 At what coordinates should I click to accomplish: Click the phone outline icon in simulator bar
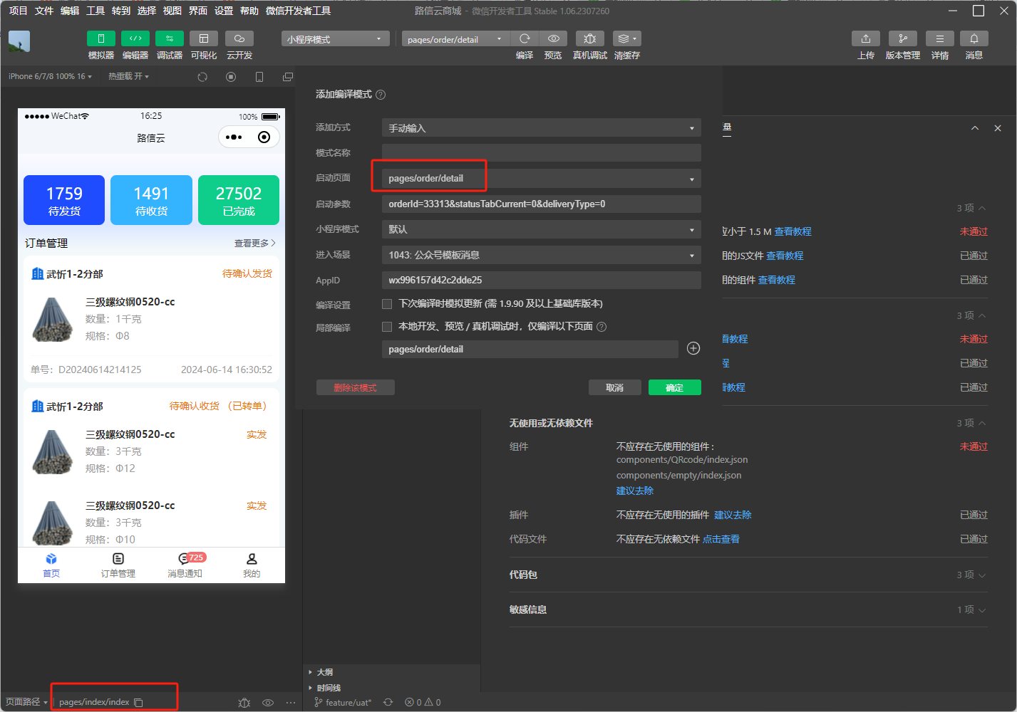click(259, 77)
